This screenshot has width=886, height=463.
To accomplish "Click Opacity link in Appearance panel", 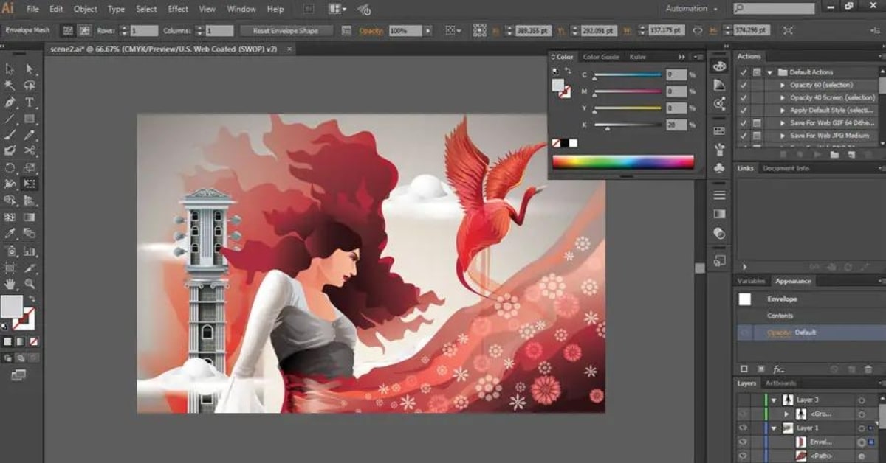I will click(x=779, y=333).
